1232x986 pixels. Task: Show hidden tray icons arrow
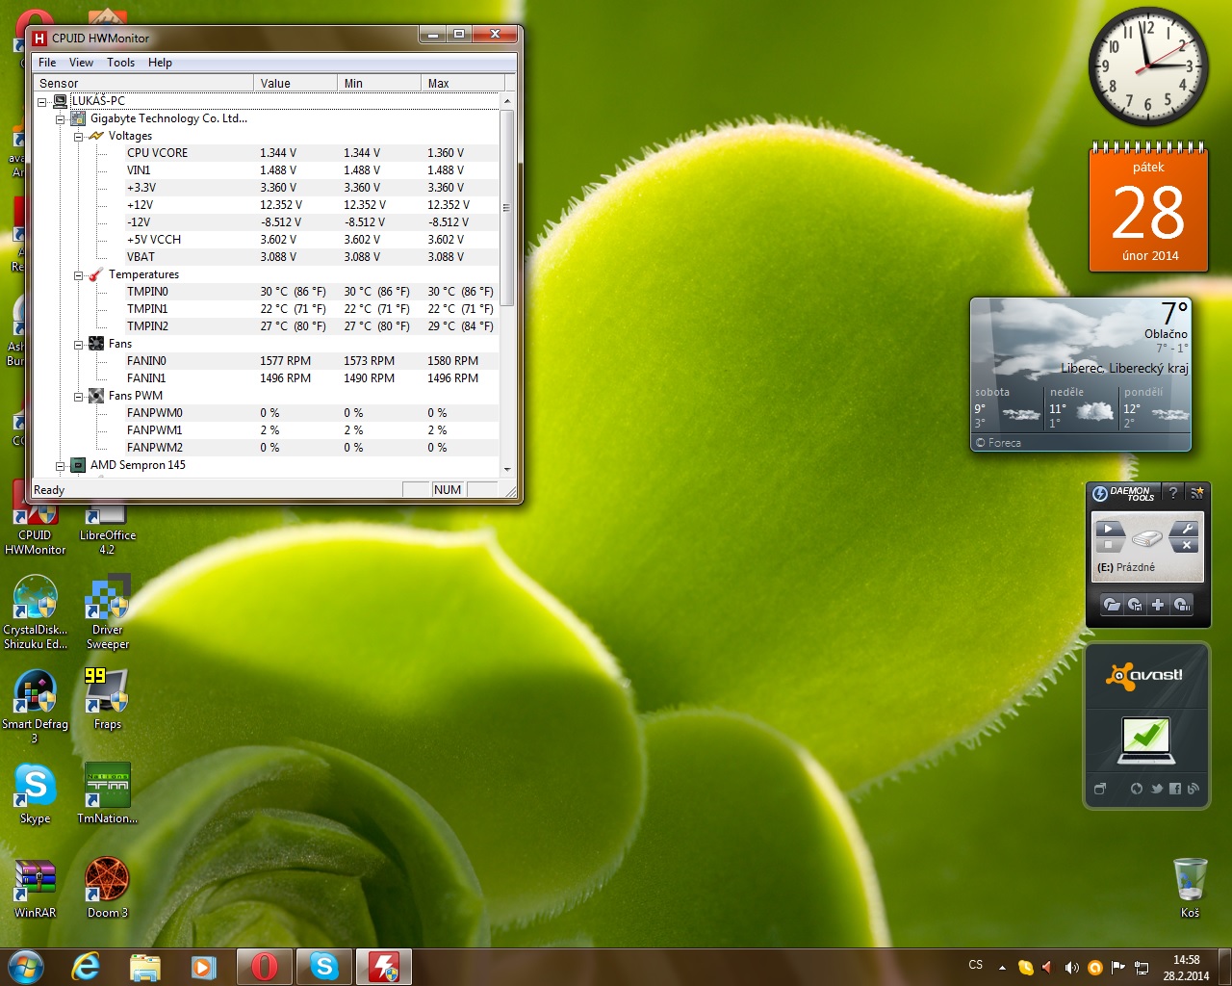1002,967
